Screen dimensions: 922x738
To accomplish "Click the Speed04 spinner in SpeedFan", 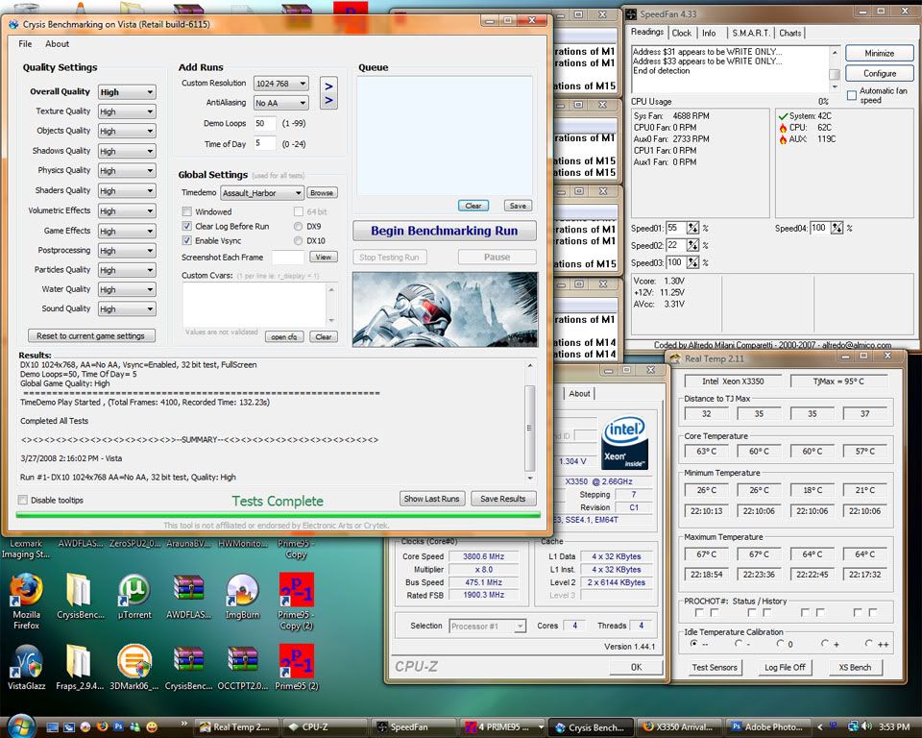I will (x=837, y=229).
